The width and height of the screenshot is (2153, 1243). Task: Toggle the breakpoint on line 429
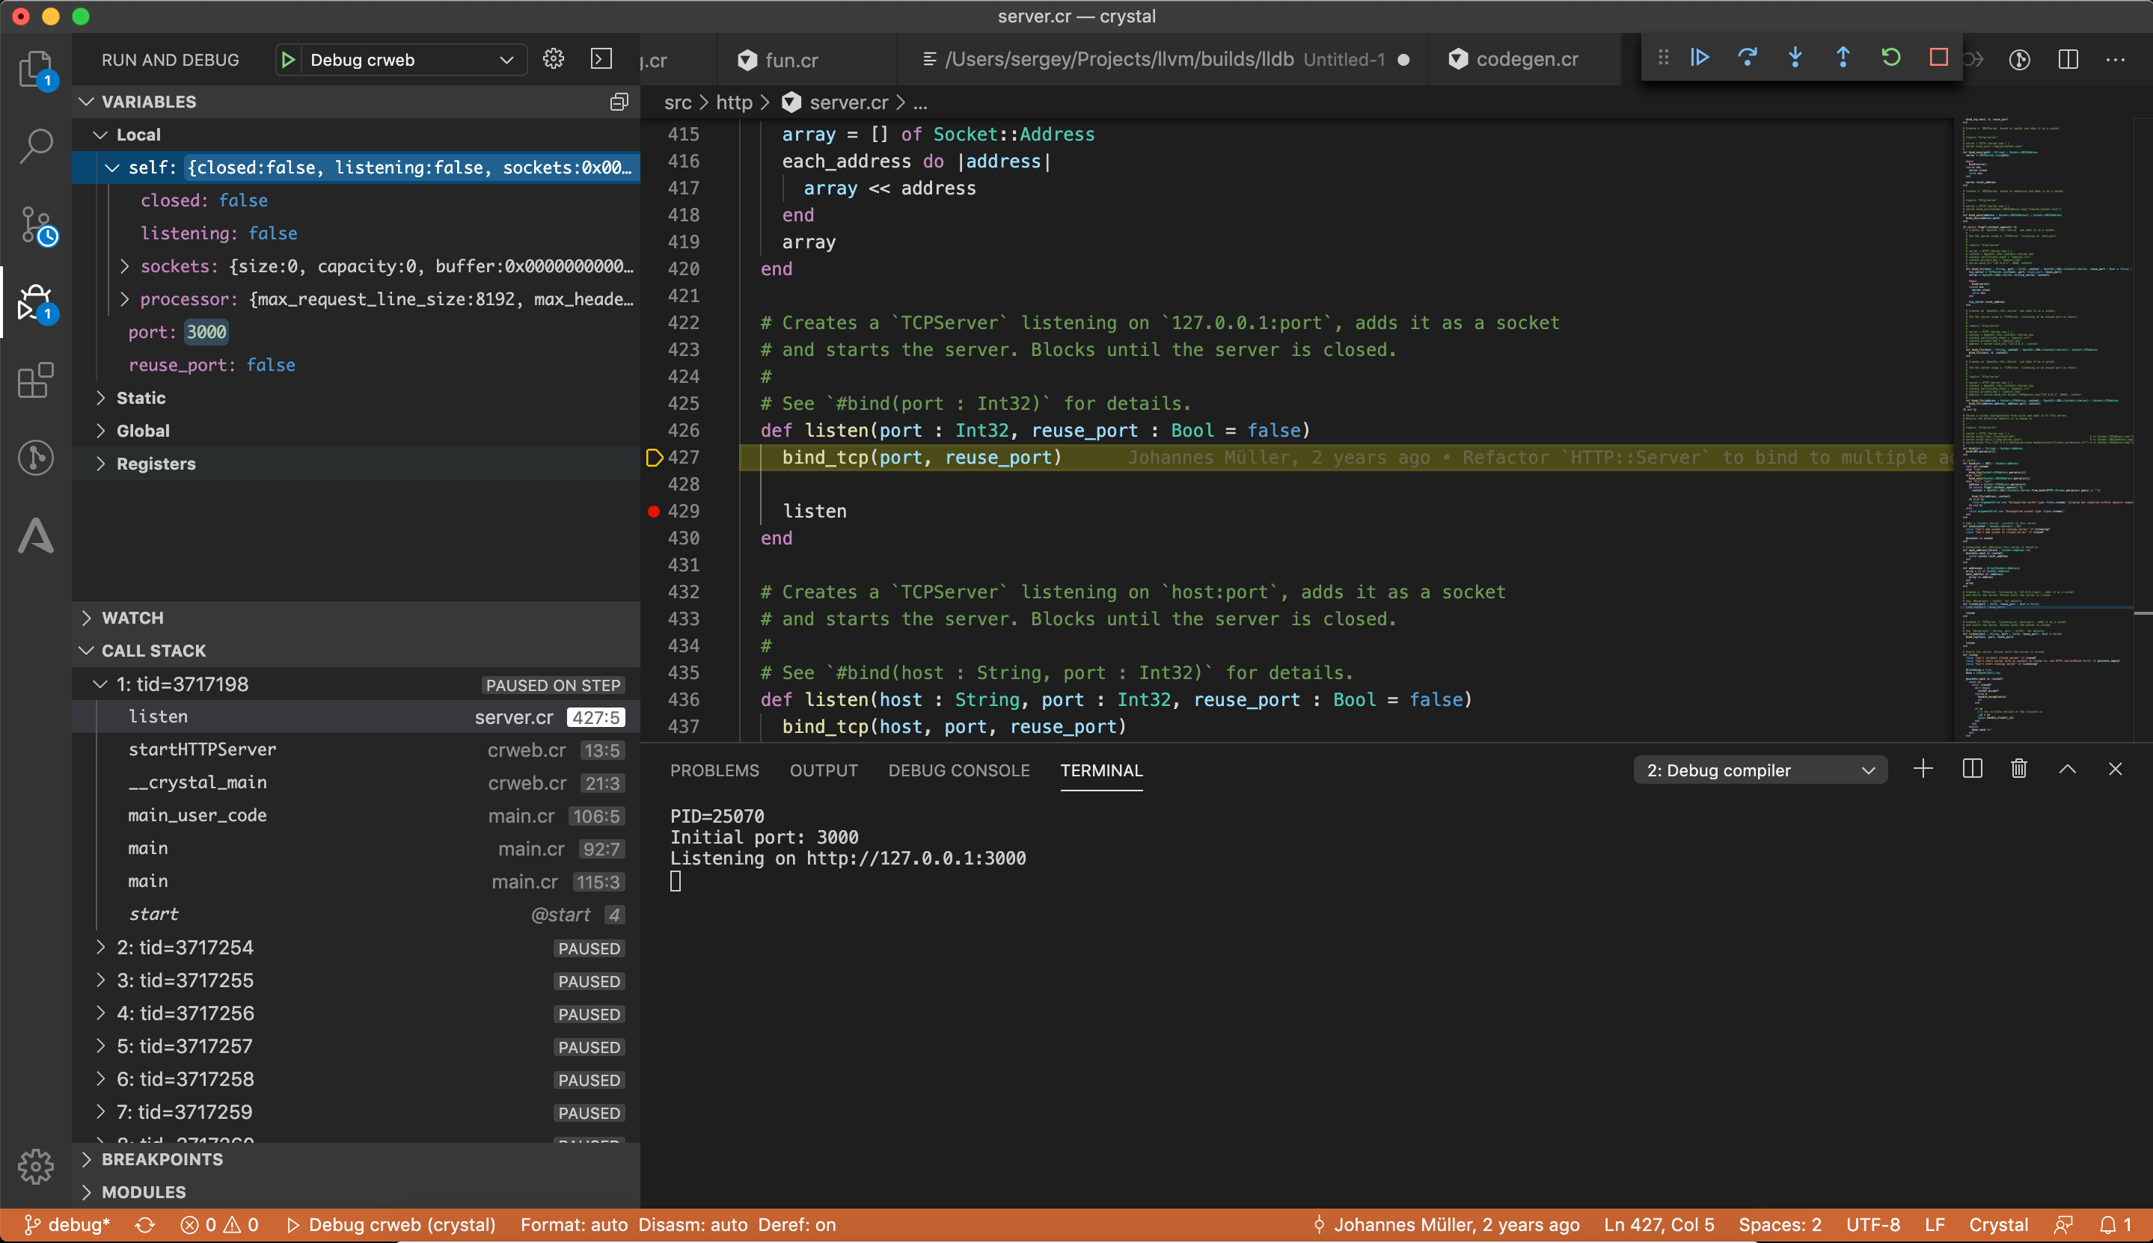click(x=654, y=512)
